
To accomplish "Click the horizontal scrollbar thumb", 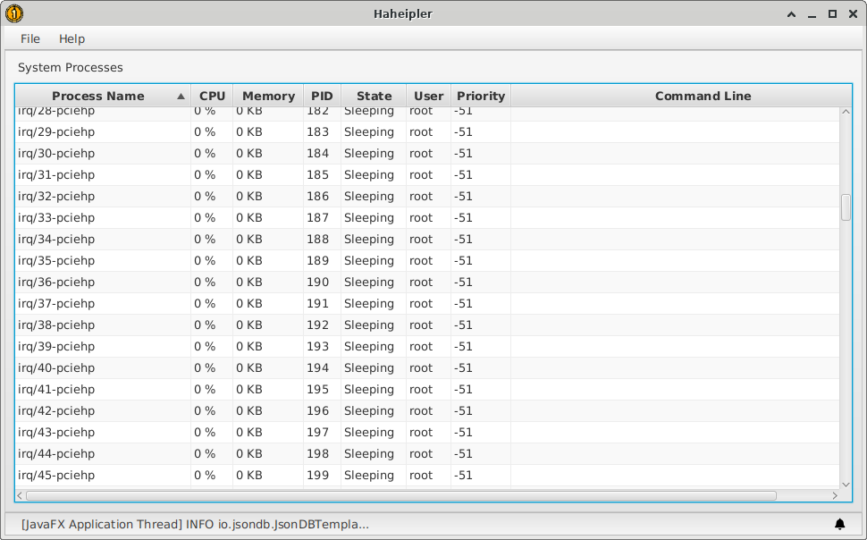I will point(400,495).
